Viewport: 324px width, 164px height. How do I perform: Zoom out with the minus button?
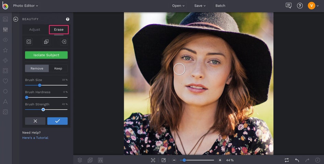(x=174, y=160)
